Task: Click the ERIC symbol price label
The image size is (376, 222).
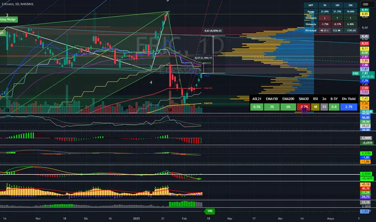Action: [355, 73]
